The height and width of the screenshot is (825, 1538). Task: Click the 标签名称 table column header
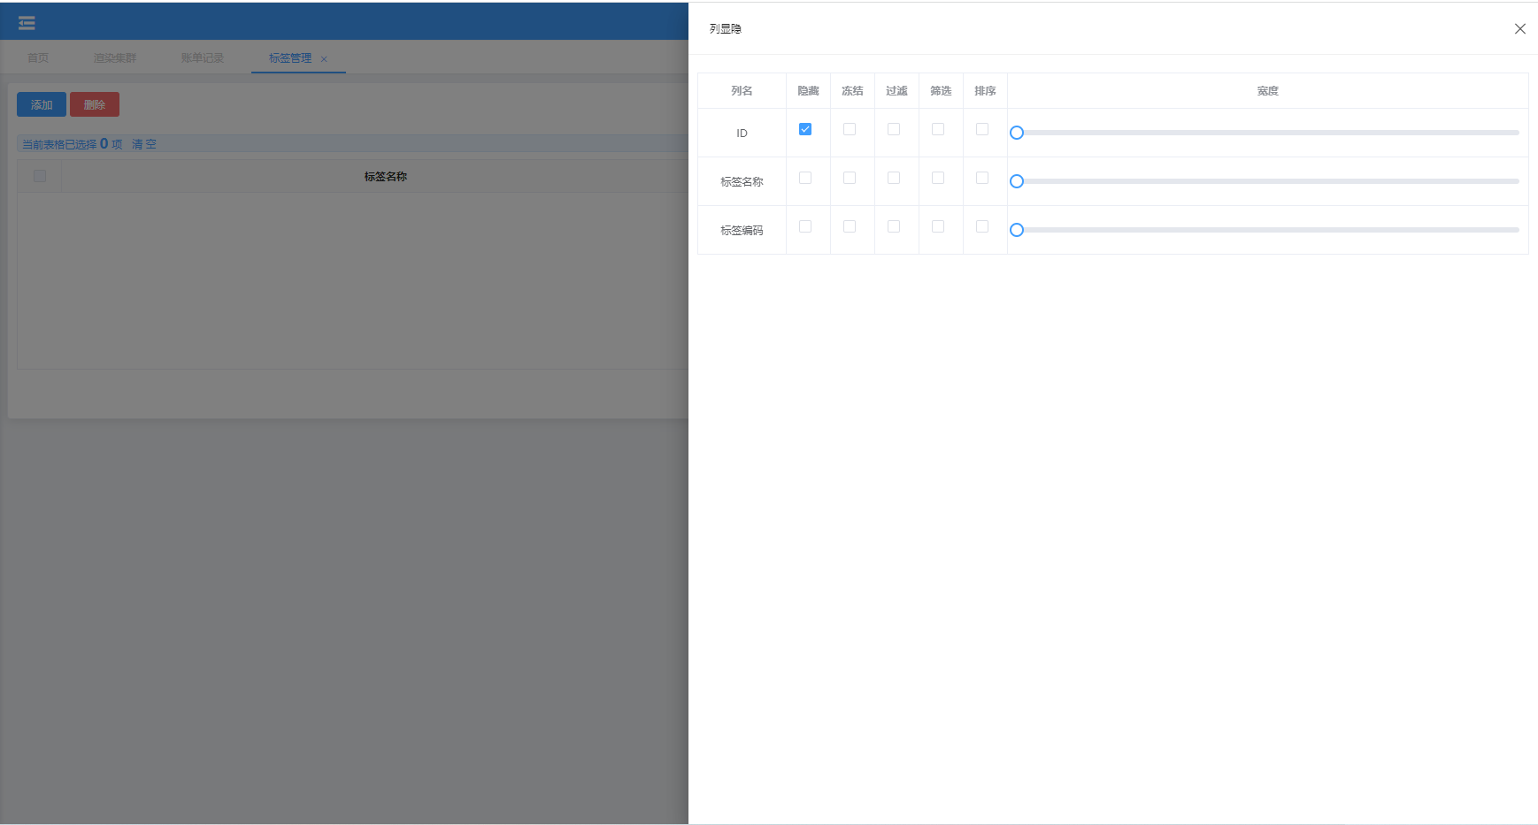click(386, 177)
